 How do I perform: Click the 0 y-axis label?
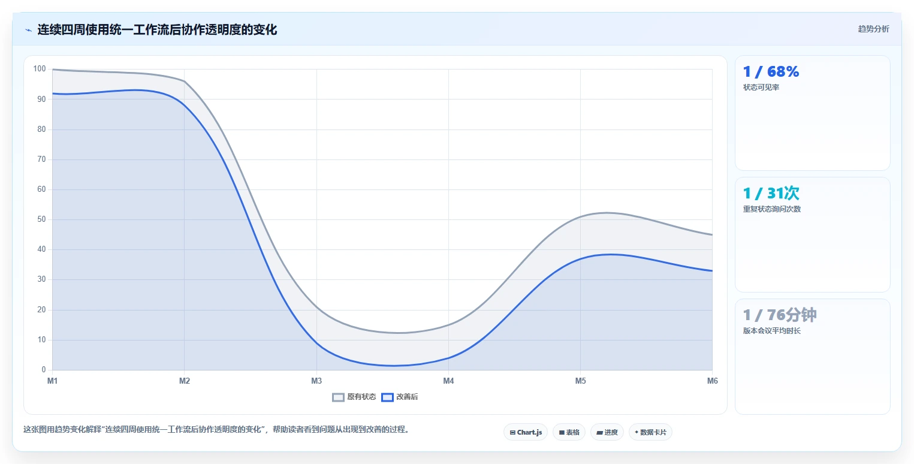pyautogui.click(x=44, y=370)
